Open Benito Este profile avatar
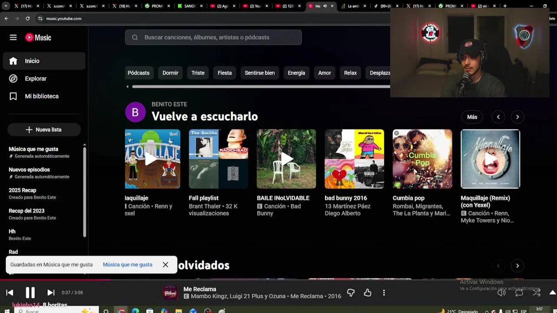 pyautogui.click(x=135, y=112)
